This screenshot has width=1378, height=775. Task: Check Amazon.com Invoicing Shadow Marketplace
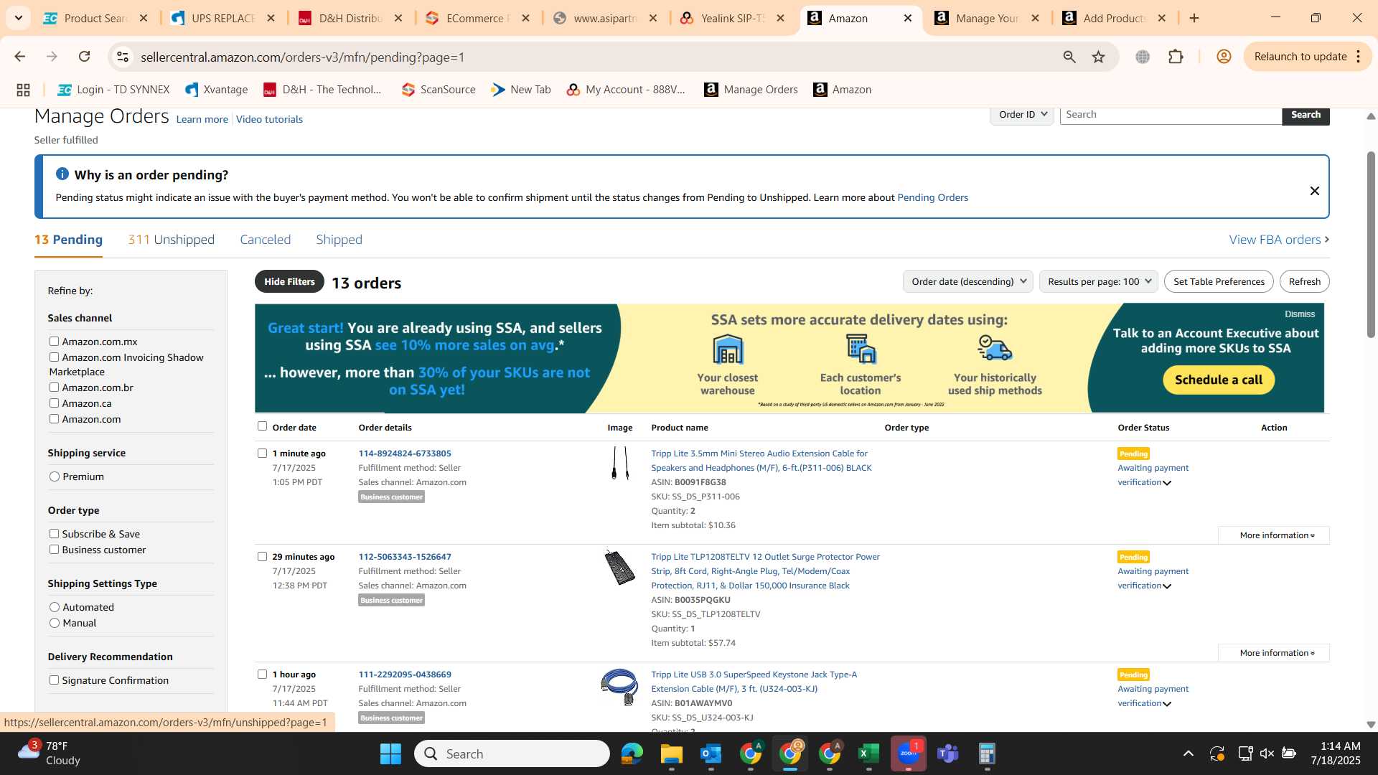tap(54, 357)
